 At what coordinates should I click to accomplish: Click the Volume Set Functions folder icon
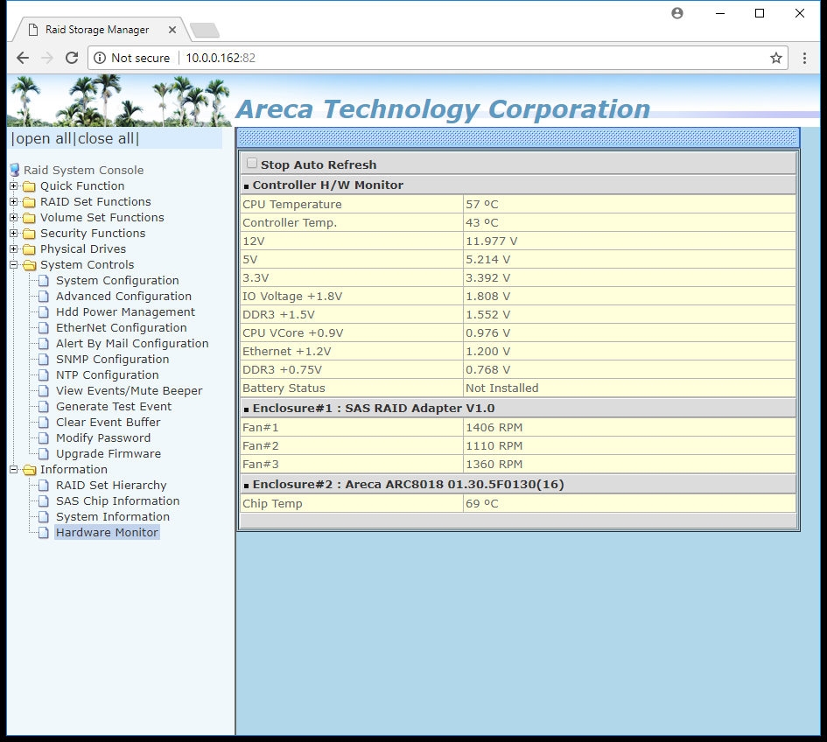30,218
